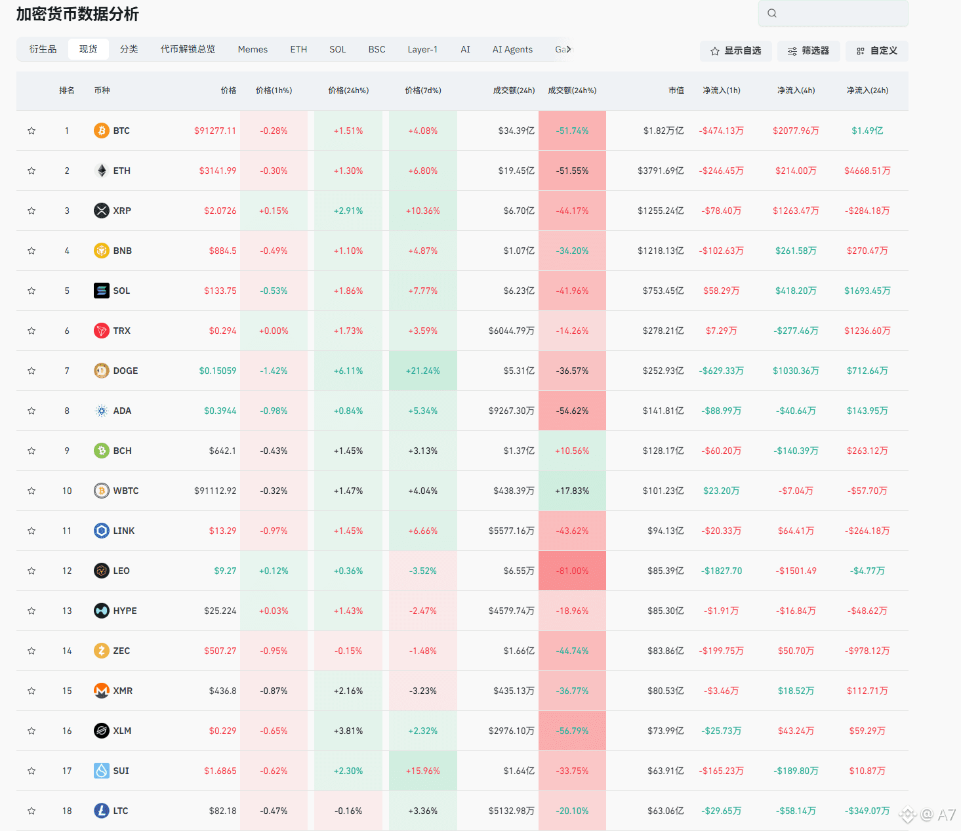Click the BNB coin logo
961x831 pixels.
pyautogui.click(x=101, y=251)
